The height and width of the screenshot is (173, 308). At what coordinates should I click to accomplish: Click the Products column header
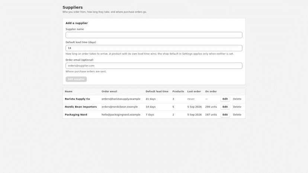178,91
